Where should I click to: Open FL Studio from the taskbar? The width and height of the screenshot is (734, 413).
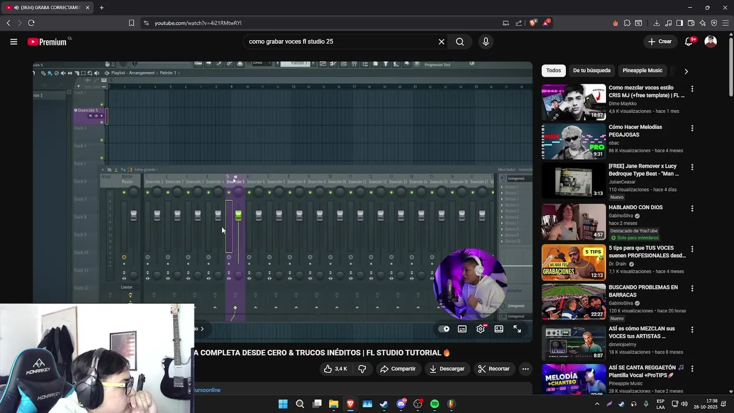coord(451,404)
